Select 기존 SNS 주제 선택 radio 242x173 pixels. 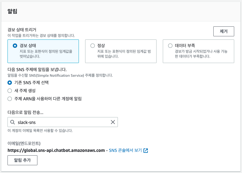tap(10, 83)
